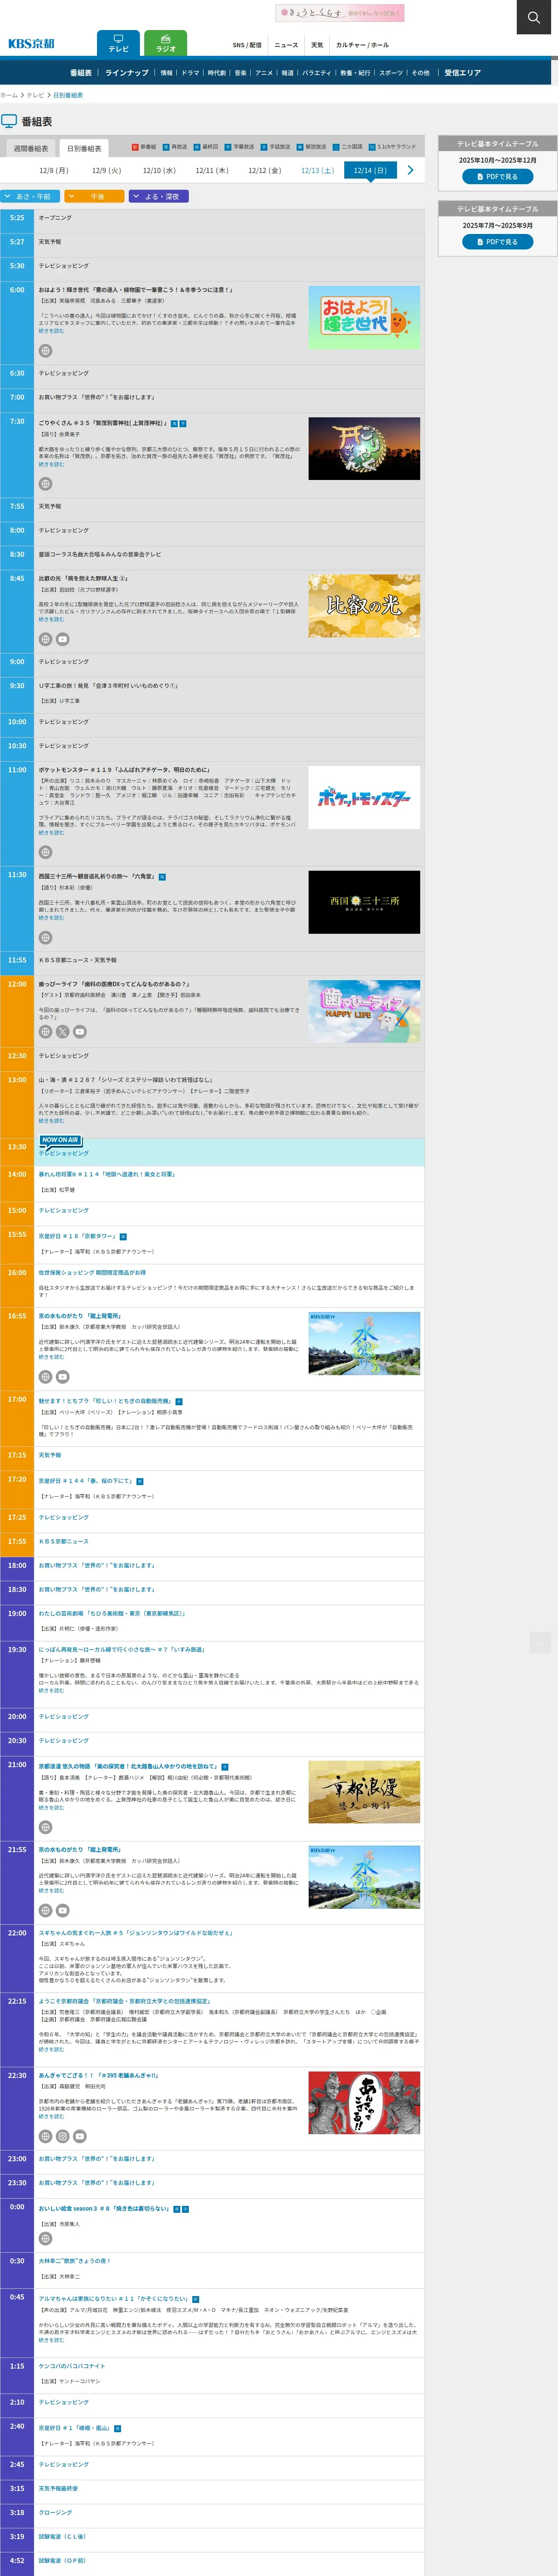The height and width of the screenshot is (2576, 558).
Task: Select the 12/10 (水) date tab
Action: (x=159, y=170)
